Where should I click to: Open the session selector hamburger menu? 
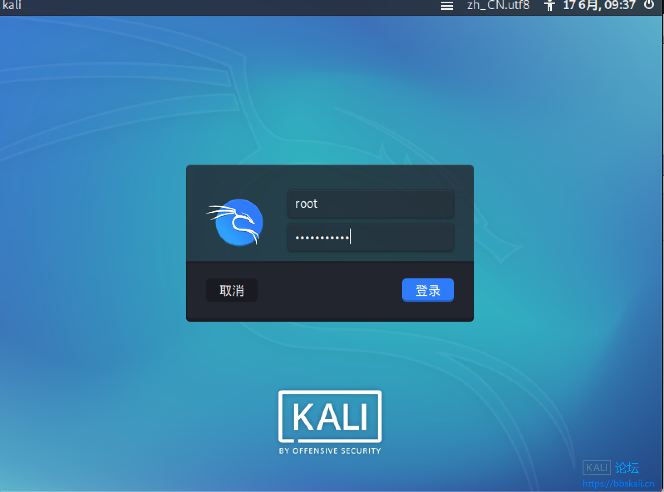447,6
